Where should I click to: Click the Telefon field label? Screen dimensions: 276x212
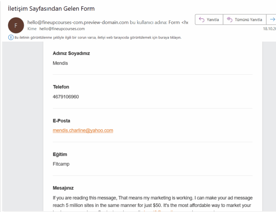pos(61,87)
